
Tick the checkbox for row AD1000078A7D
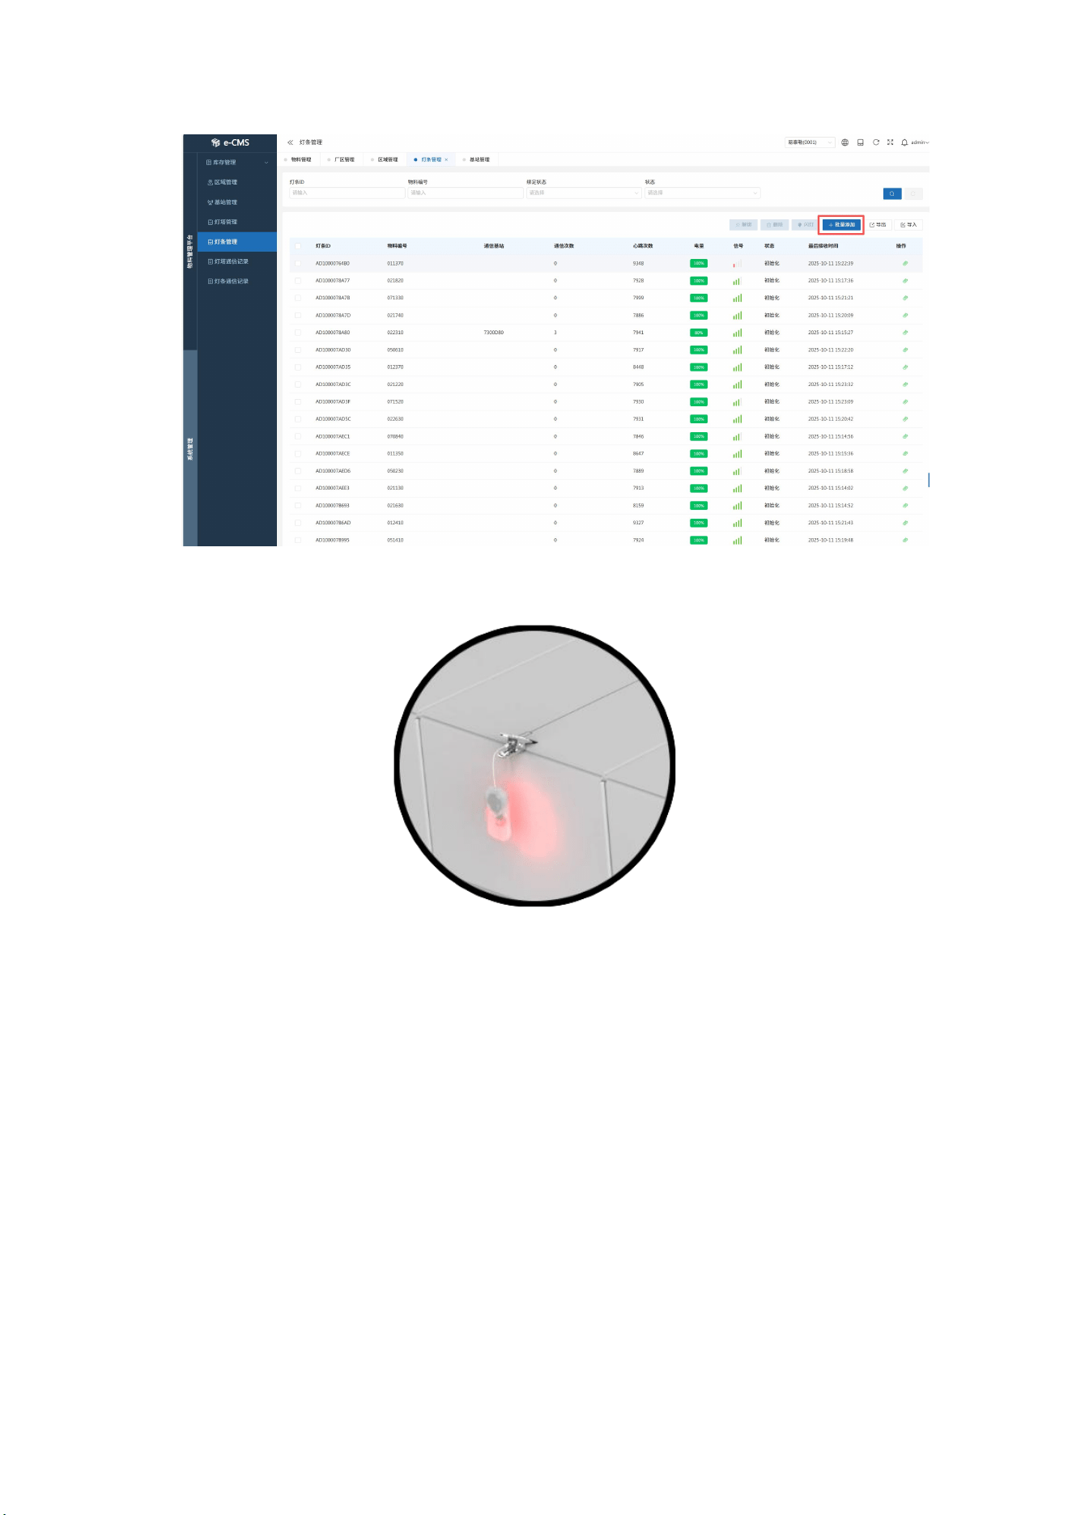pyautogui.click(x=298, y=316)
